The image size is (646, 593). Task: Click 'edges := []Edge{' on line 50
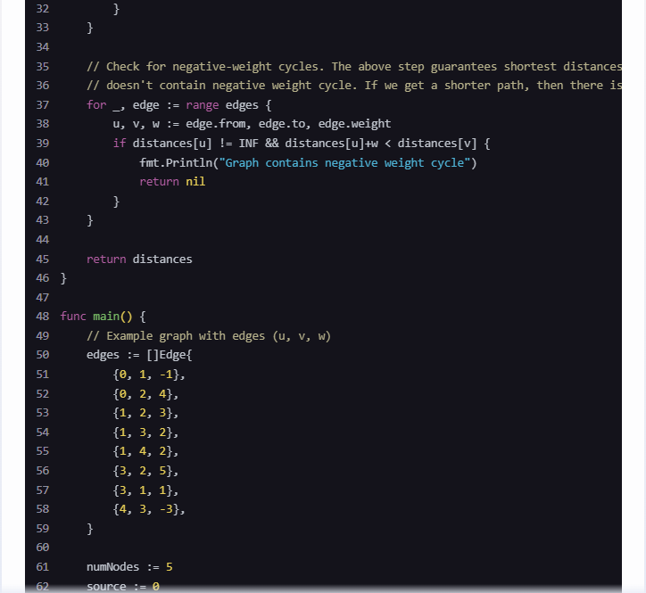[139, 355]
